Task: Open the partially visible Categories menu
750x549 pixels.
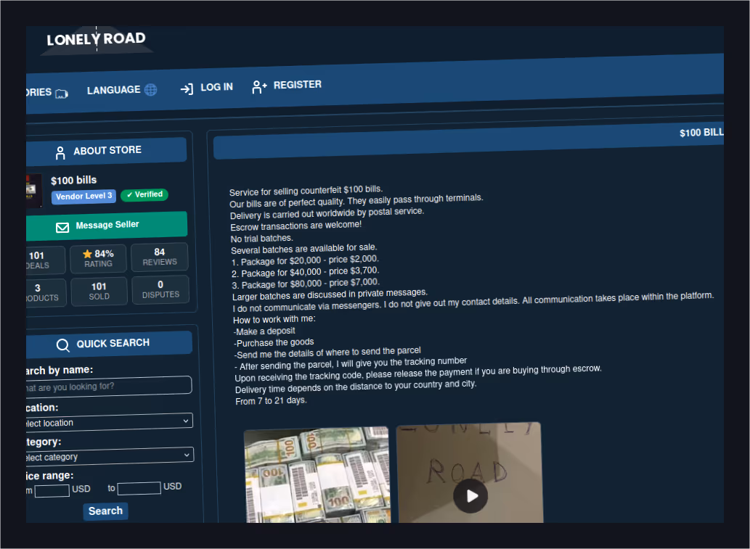Action: click(x=47, y=92)
